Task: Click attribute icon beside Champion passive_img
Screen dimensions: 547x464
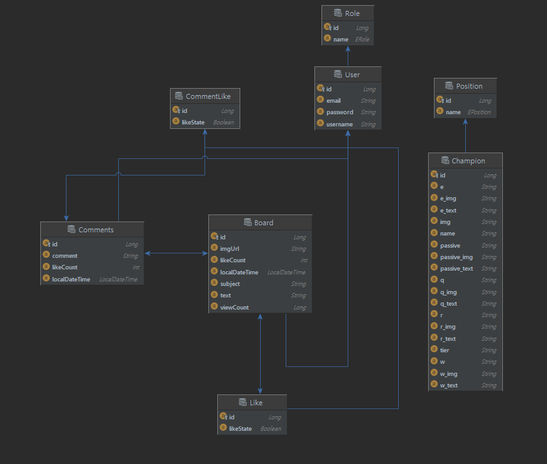Action: (434, 256)
